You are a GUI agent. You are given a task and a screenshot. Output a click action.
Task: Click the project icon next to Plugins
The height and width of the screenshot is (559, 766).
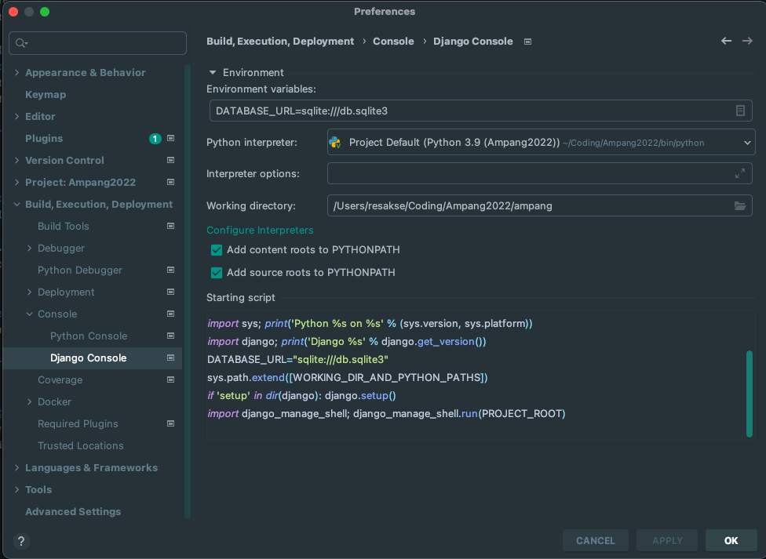click(x=170, y=138)
